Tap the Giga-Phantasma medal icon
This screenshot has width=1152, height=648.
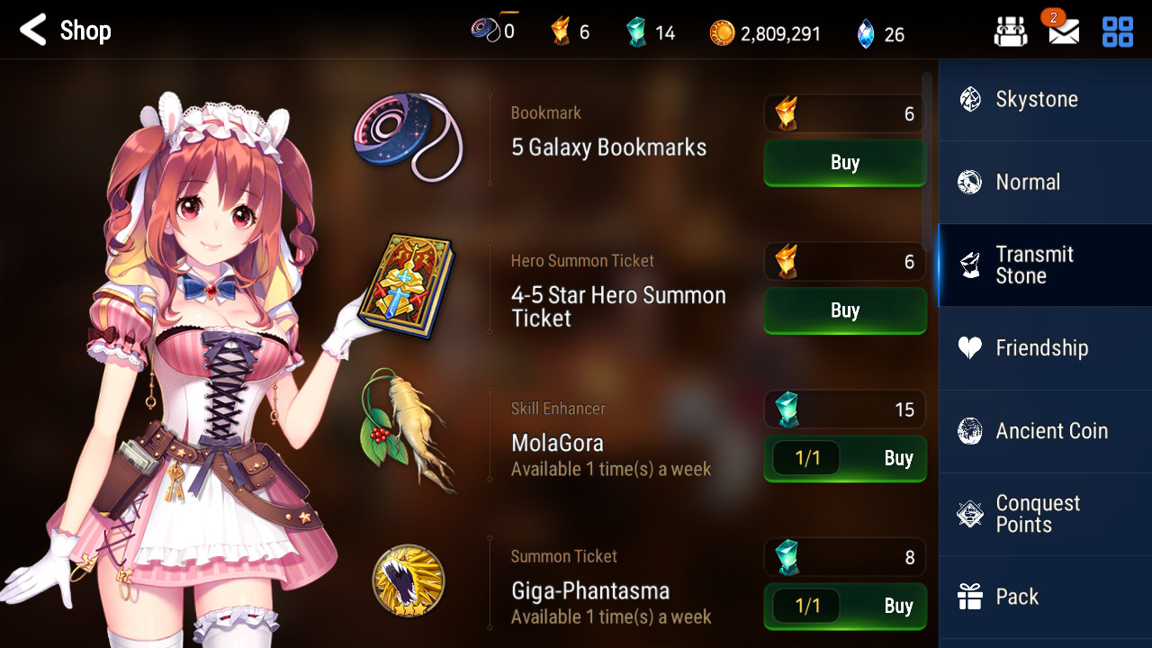(x=409, y=580)
